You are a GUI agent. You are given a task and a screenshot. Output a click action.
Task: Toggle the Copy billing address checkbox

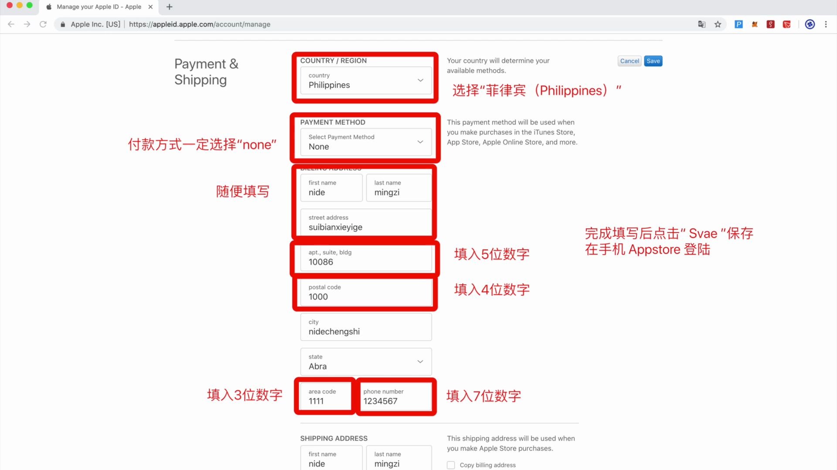click(451, 465)
